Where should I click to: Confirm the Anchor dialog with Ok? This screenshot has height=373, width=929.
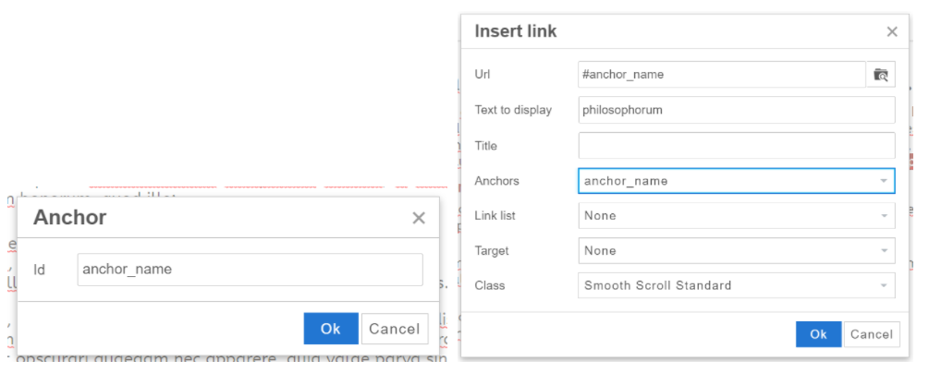point(330,329)
